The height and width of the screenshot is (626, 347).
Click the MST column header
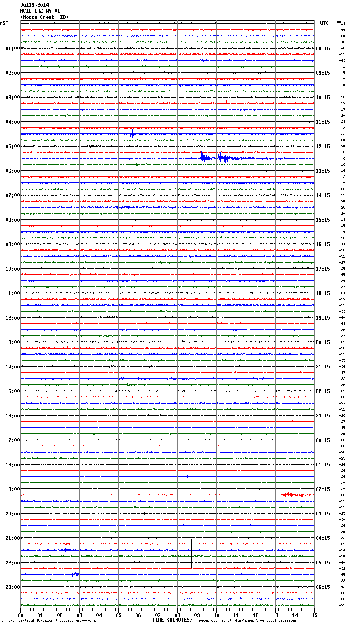pos(4,23)
